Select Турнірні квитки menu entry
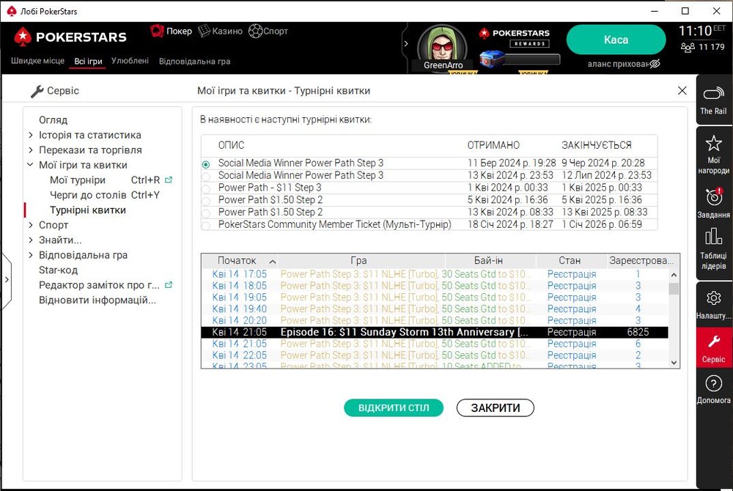Viewport: 733px width, 491px height. click(88, 210)
